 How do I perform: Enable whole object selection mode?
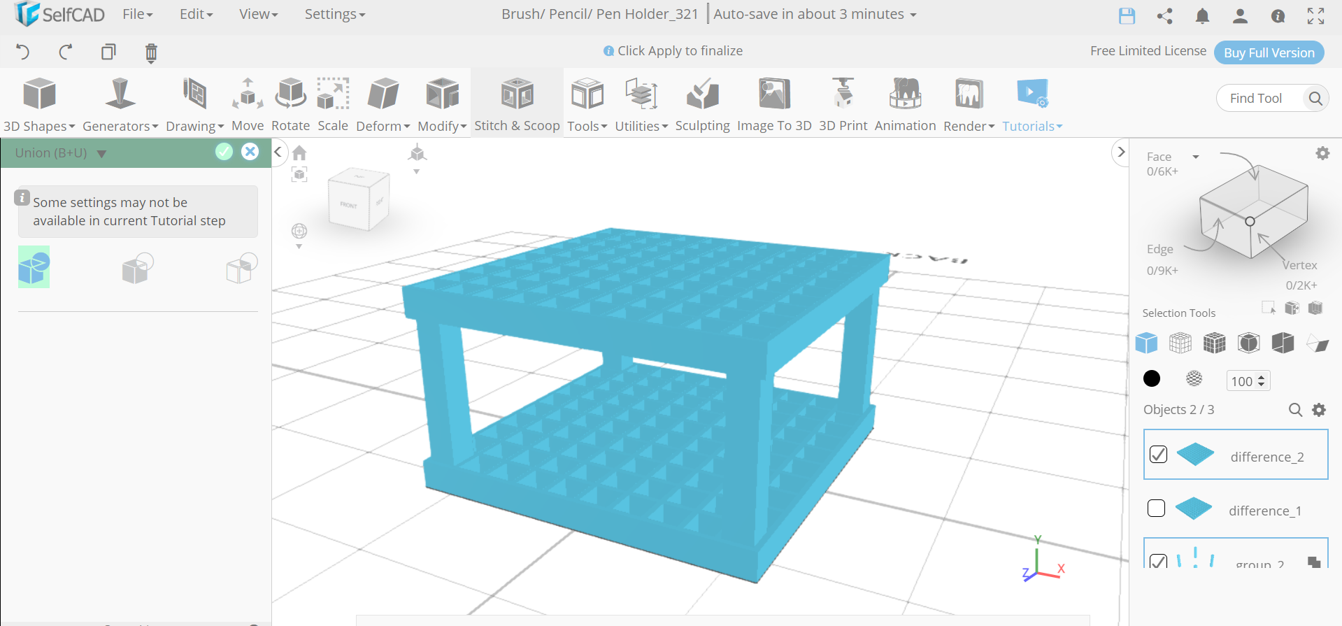tap(1146, 343)
